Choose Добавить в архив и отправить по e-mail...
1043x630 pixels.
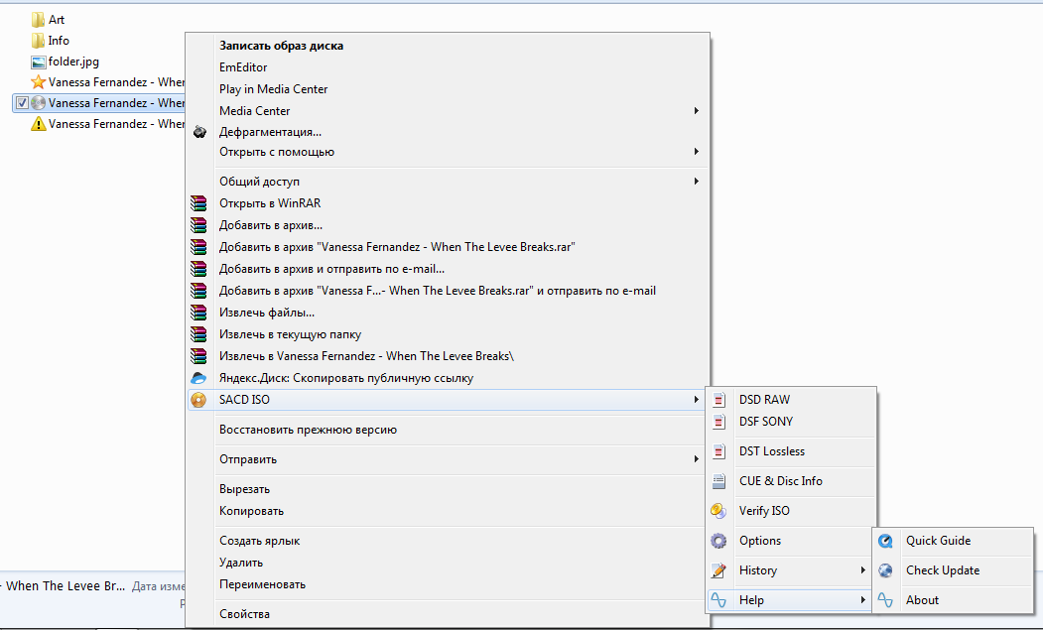(x=331, y=269)
